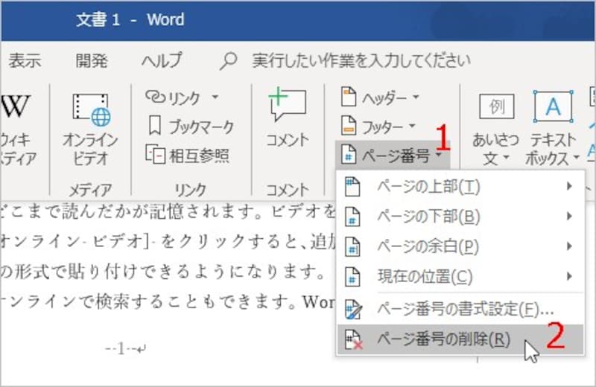Open the フッター footer menu
The width and height of the screenshot is (596, 387).
[x=378, y=127]
